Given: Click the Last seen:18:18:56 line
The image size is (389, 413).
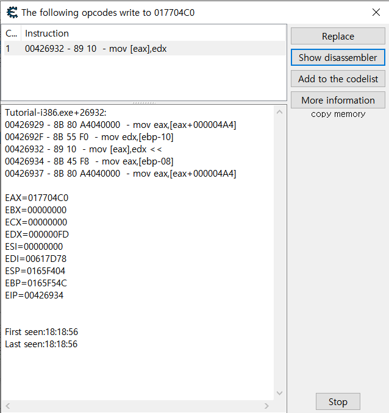Looking at the screenshot, I should click(x=41, y=344).
